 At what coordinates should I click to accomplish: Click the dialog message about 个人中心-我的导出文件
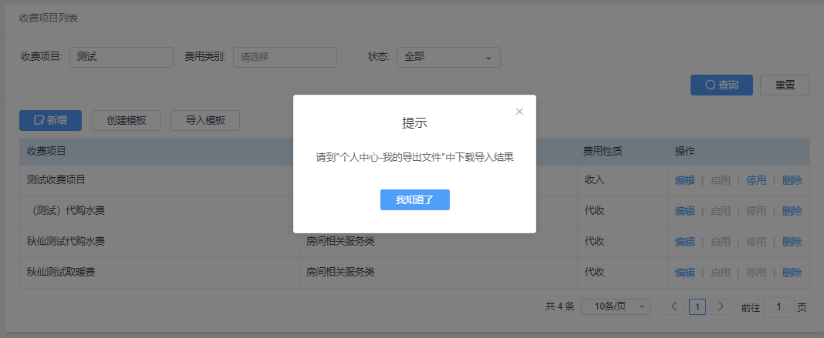(x=414, y=157)
